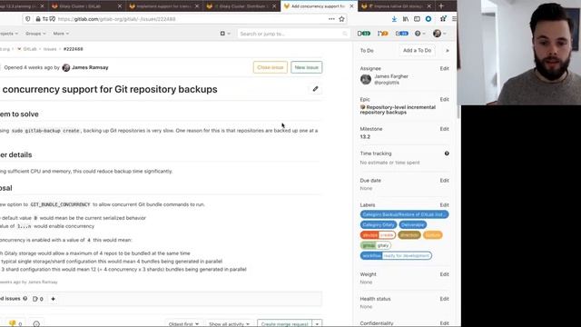Expand the Groups navbar dropdown

point(35,34)
